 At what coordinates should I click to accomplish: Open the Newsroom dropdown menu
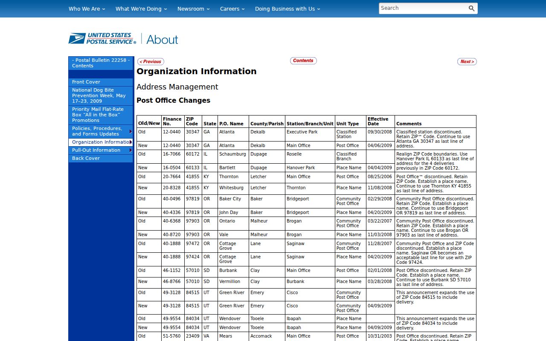coord(194,9)
